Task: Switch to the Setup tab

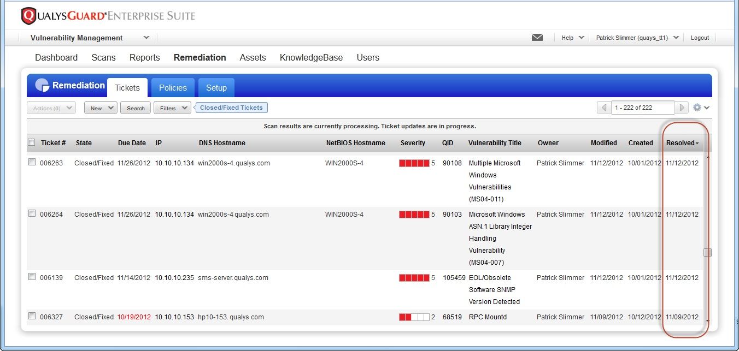Action: click(216, 88)
